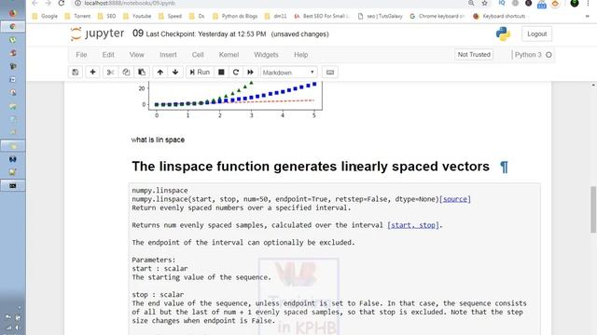Screen dimensions: 597x335
Task: Insert a cell below with the plus icon
Action: 92,73
